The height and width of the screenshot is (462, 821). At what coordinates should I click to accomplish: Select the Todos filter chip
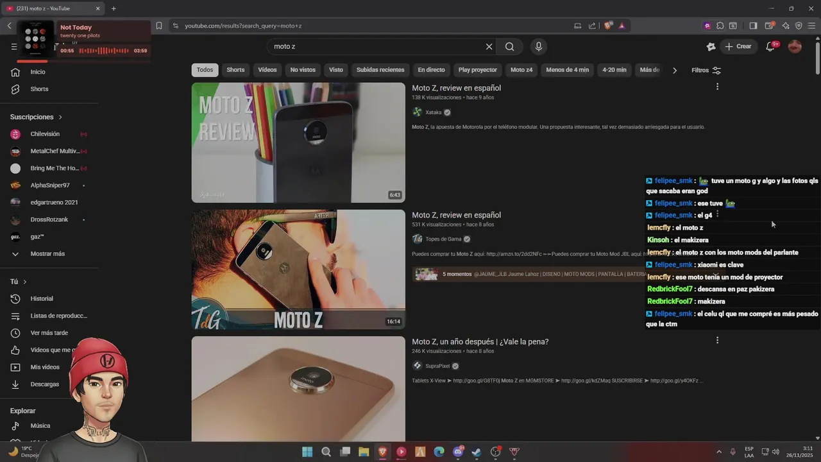(205, 70)
